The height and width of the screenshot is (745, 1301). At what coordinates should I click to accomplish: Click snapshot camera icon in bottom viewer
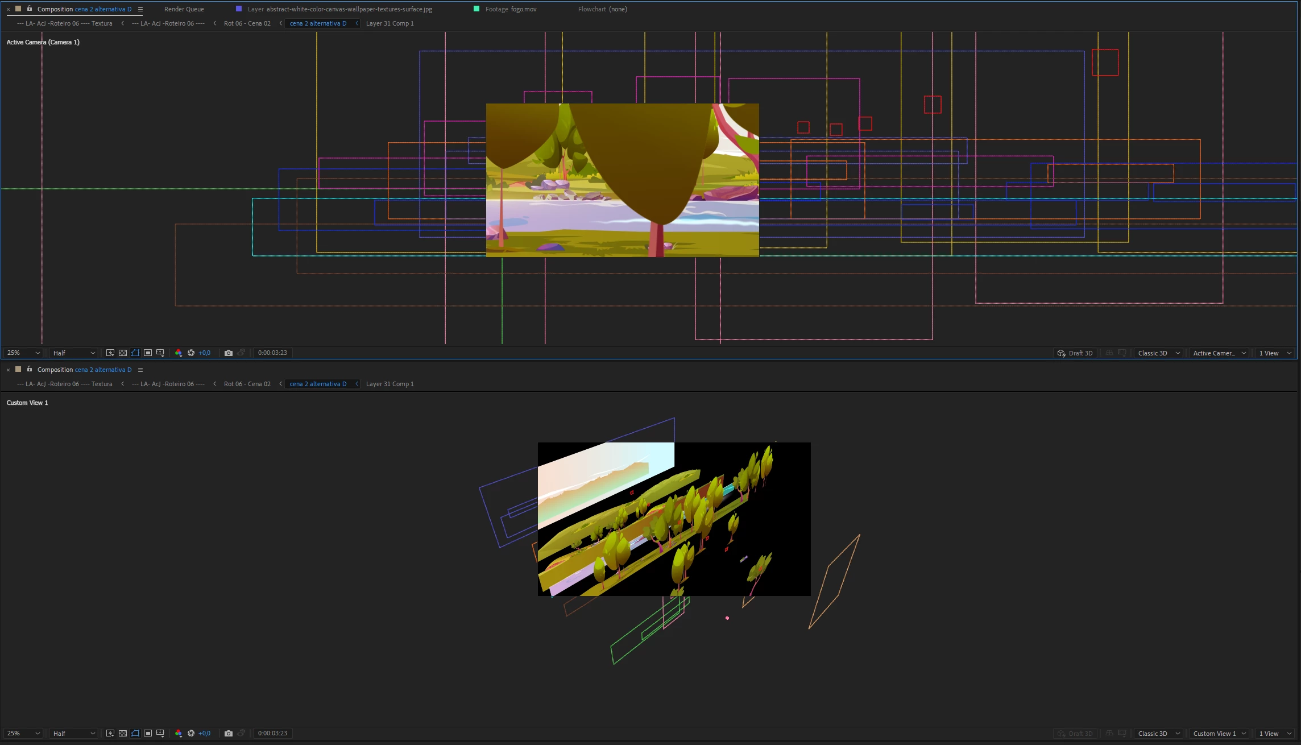click(x=229, y=734)
